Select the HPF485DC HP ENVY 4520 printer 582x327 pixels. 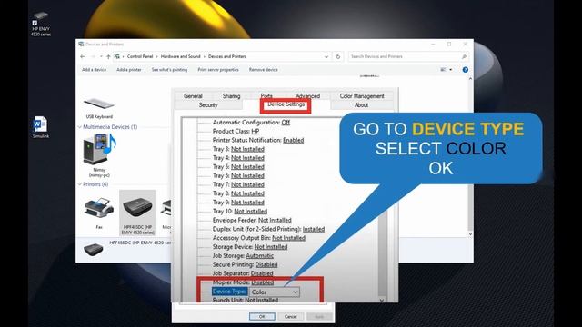pyautogui.click(x=137, y=213)
